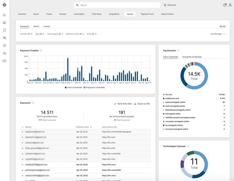Switch Top Domains to Employees Credentials
The image size is (234, 181).
tap(192, 57)
